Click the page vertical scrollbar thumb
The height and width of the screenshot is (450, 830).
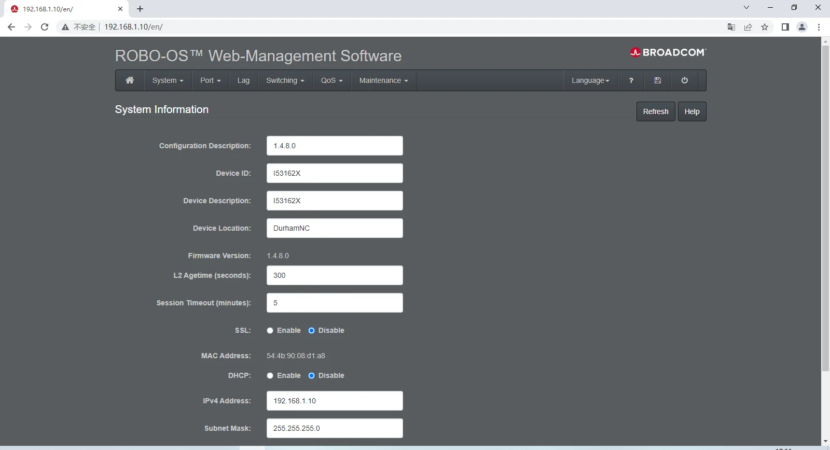(x=825, y=208)
